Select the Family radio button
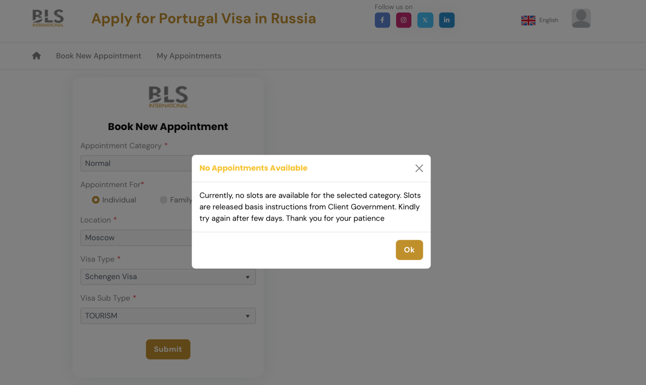Viewport: 646px width, 385px height. pyautogui.click(x=164, y=200)
